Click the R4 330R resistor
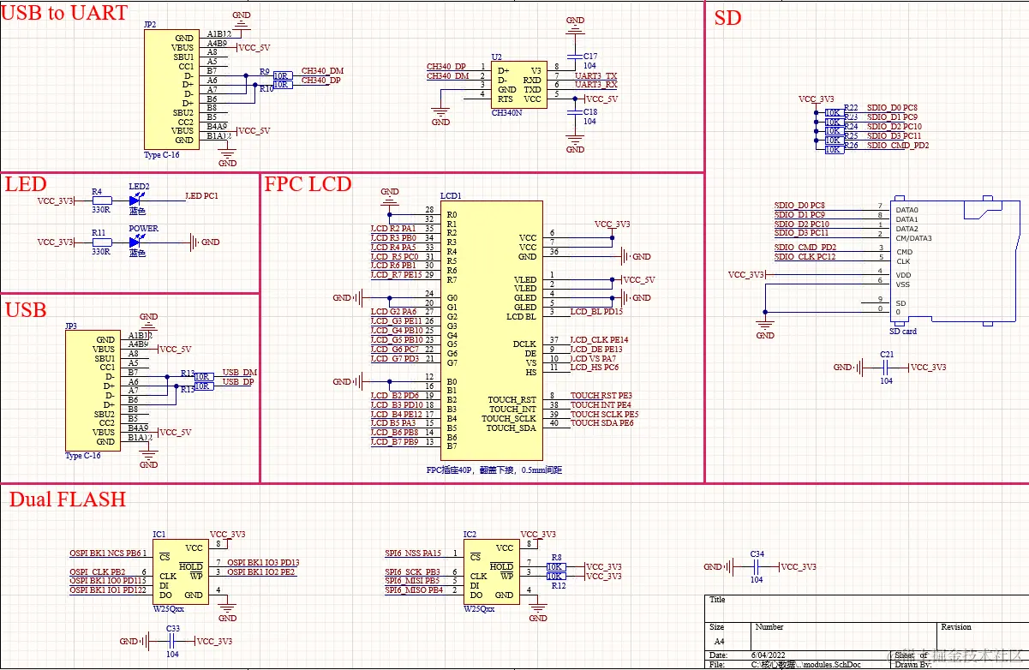The width and height of the screenshot is (1029, 670). click(102, 201)
